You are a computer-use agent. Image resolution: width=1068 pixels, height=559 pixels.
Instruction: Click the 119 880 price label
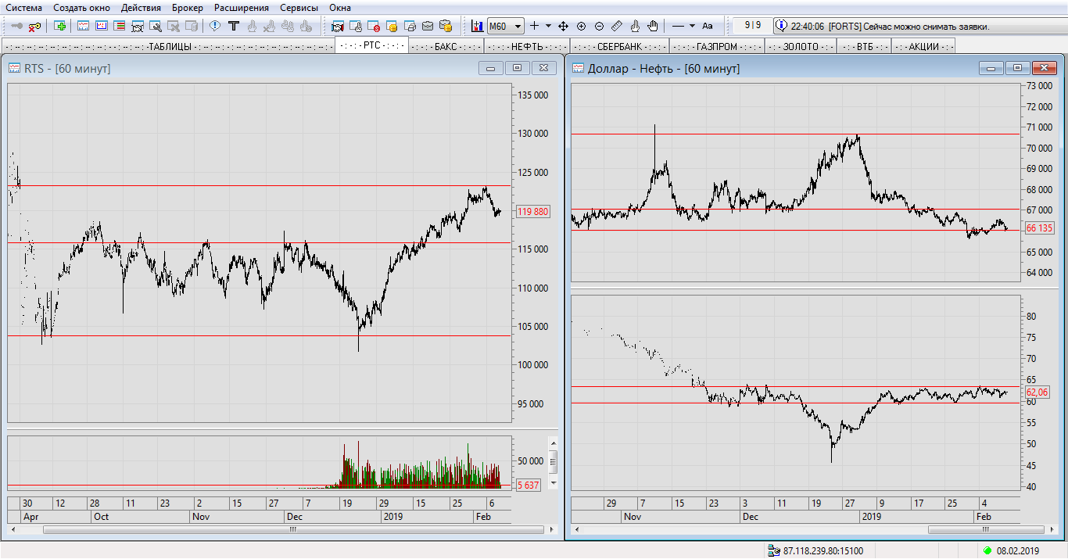click(x=532, y=212)
